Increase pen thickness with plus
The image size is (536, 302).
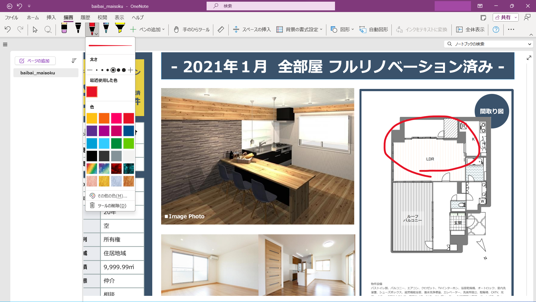(130, 70)
